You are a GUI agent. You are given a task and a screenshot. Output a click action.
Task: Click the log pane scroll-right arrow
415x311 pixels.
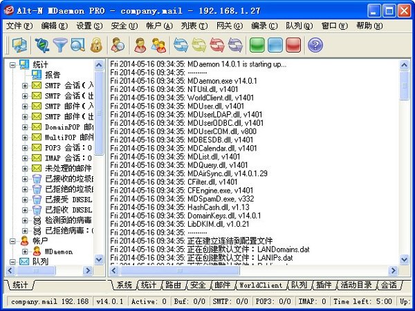(393, 270)
